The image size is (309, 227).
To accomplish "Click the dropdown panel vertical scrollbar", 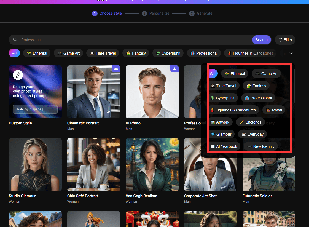I will 294,86.
